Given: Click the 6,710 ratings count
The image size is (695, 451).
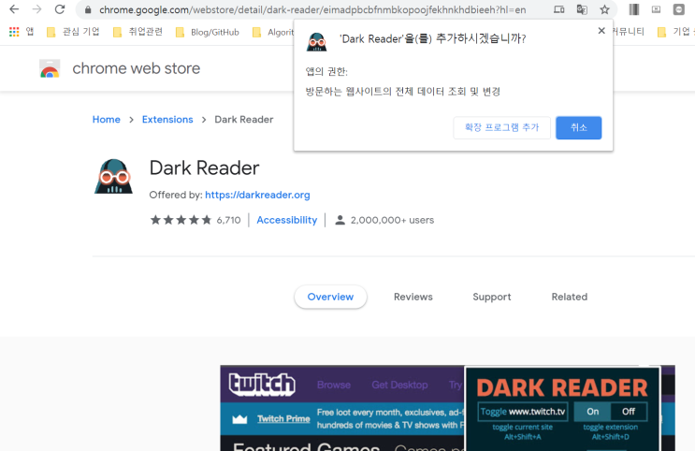Looking at the screenshot, I should pyautogui.click(x=229, y=220).
